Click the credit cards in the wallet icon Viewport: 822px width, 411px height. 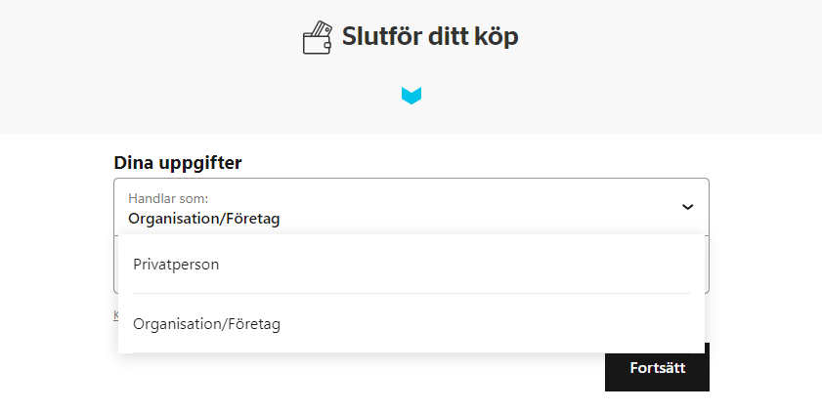coord(322,29)
